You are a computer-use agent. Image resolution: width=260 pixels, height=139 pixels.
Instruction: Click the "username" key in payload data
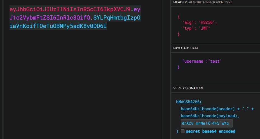coord(194,61)
